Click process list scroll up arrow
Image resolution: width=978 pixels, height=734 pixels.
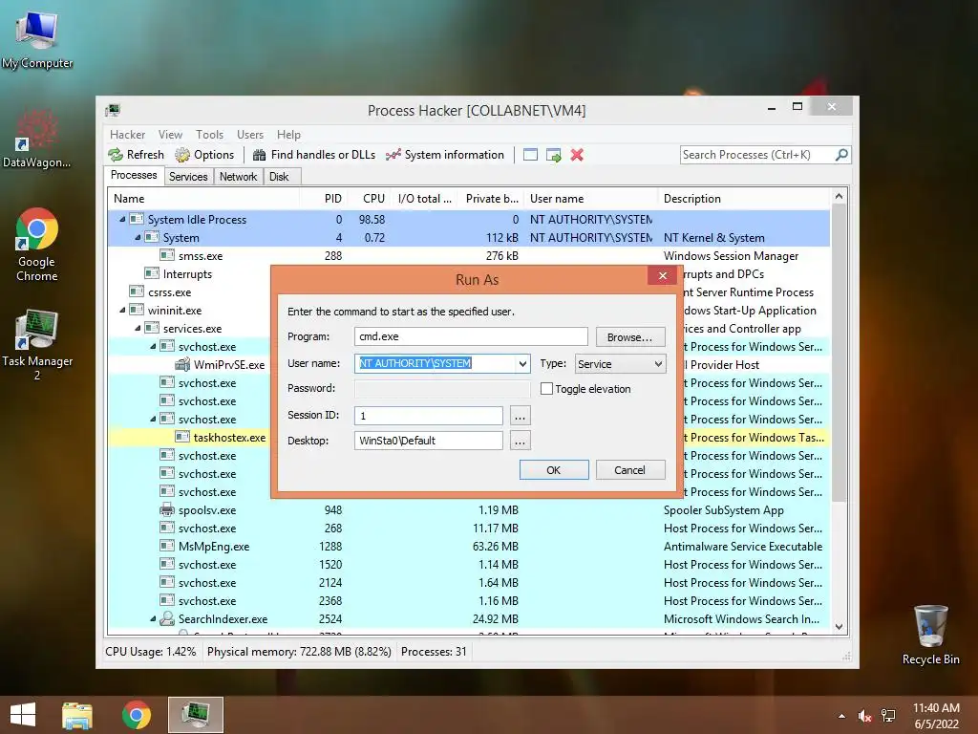pyautogui.click(x=839, y=197)
